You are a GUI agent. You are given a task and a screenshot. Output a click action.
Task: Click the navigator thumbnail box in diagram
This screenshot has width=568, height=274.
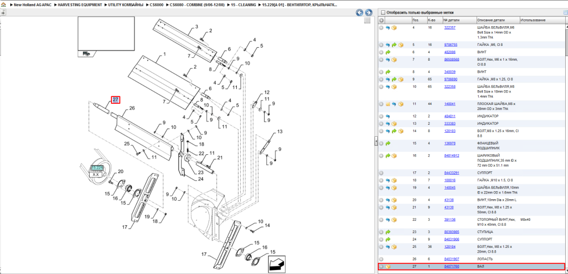(106, 33)
